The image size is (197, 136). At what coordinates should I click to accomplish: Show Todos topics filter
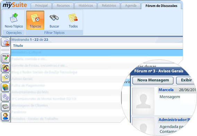(73, 20)
